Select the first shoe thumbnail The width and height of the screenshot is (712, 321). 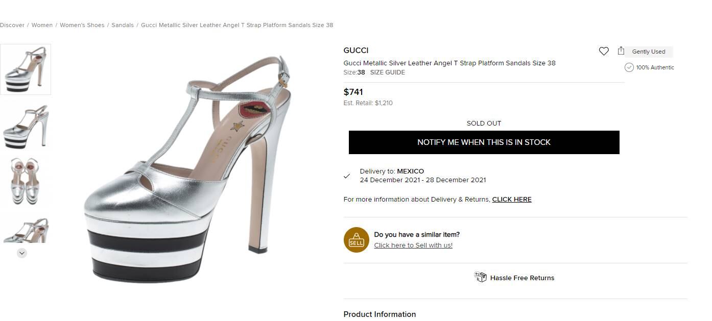[26, 69]
